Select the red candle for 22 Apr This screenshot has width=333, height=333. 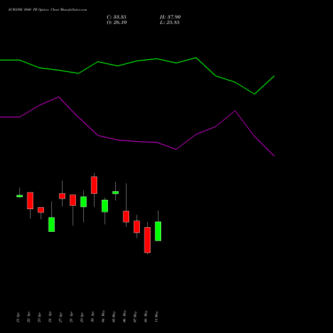(30, 200)
